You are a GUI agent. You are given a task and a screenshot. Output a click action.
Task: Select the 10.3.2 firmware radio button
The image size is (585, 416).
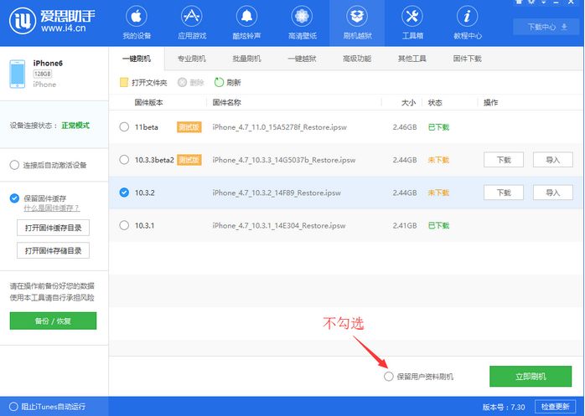(124, 193)
